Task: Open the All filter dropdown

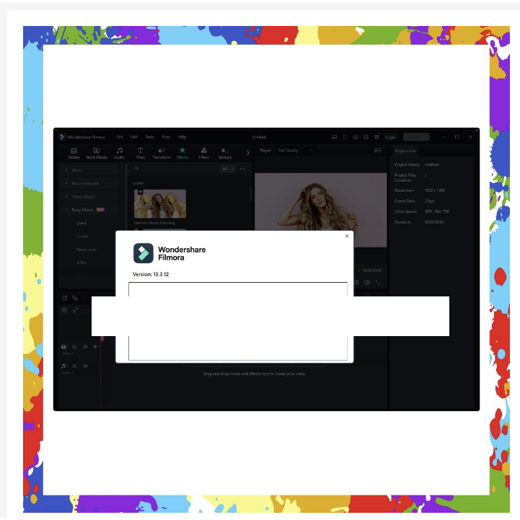Action: pos(227,169)
